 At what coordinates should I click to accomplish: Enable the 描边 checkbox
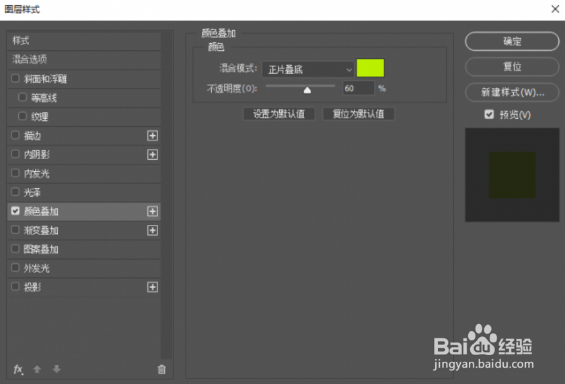[15, 135]
